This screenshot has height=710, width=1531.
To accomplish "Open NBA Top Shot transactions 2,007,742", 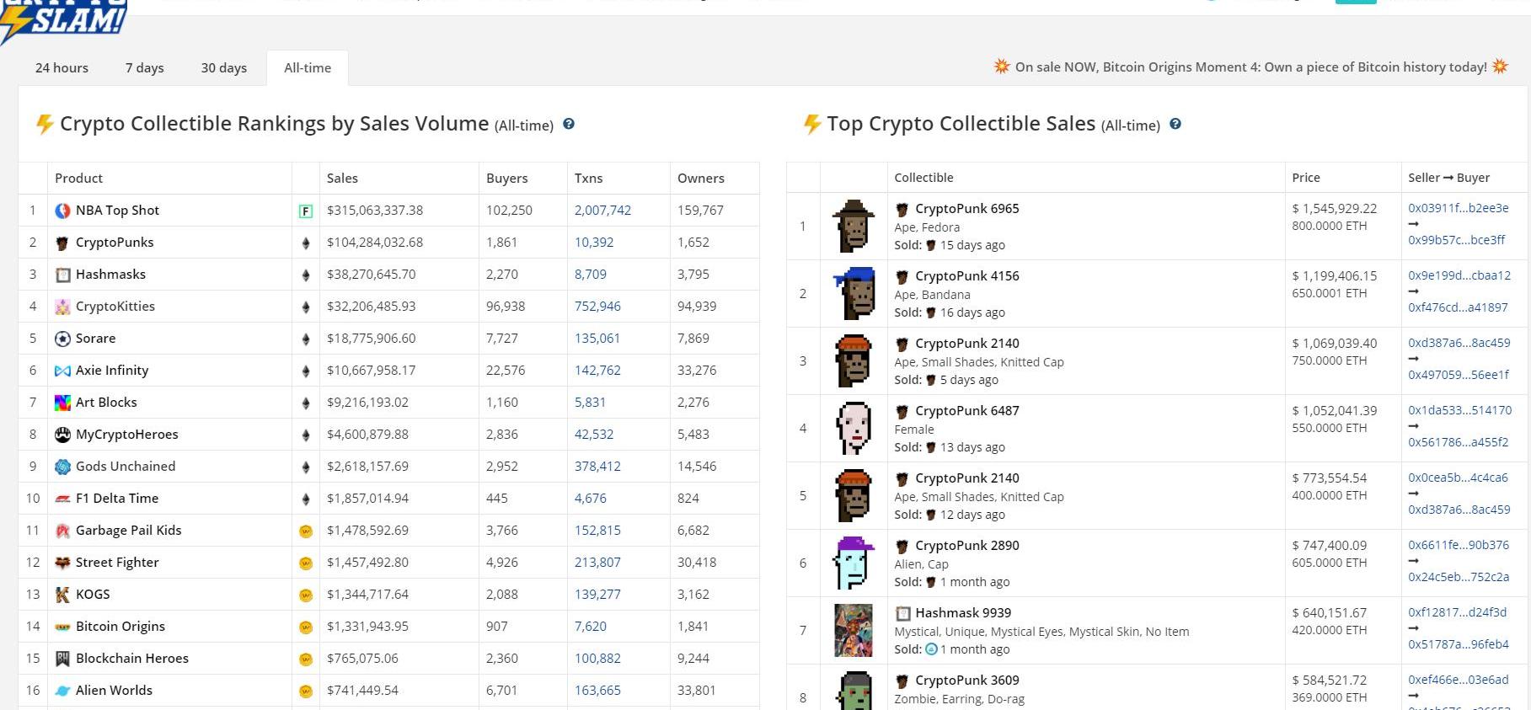I will pyautogui.click(x=602, y=211).
